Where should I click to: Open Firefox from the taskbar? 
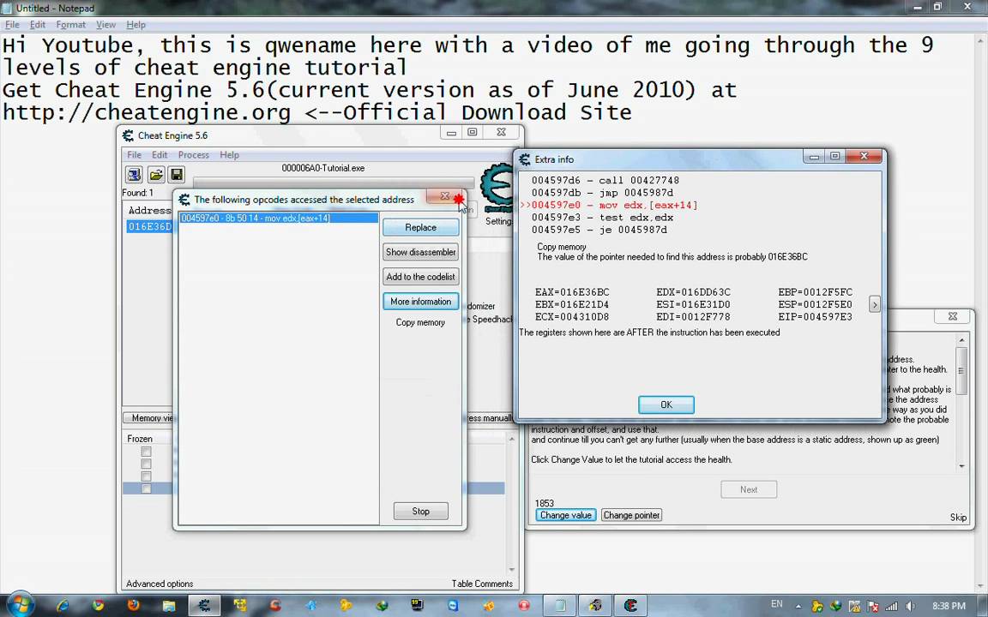tap(133, 606)
